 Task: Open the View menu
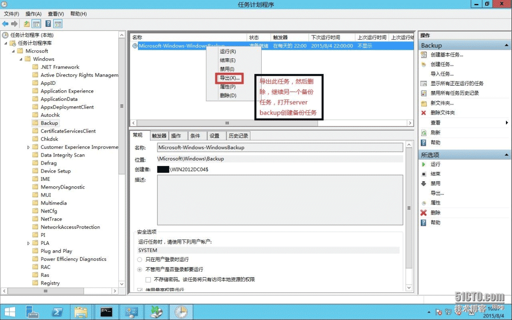tap(56, 14)
